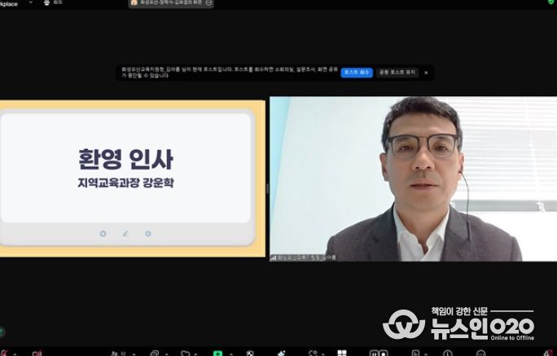This screenshot has width=557, height=356.
Task: Open the chat icon in meeting toolbar
Action: (x=155, y=354)
